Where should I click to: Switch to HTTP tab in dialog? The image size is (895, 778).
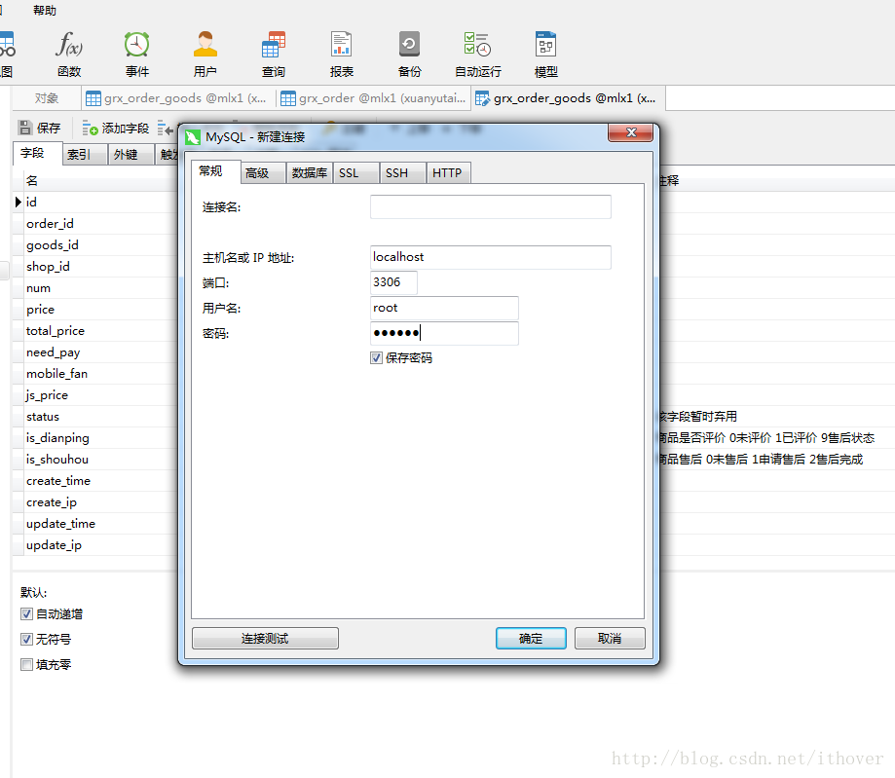pyautogui.click(x=448, y=173)
